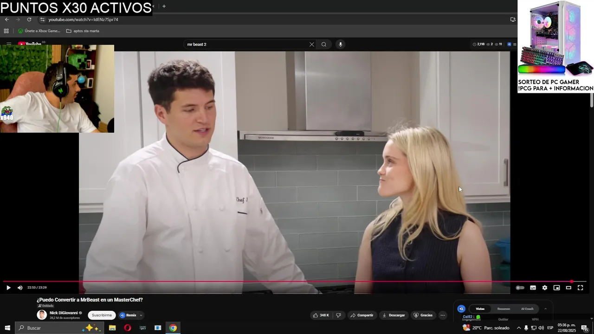The image size is (594, 334).
Task: Like the video (348 K)
Action: pyautogui.click(x=321, y=315)
